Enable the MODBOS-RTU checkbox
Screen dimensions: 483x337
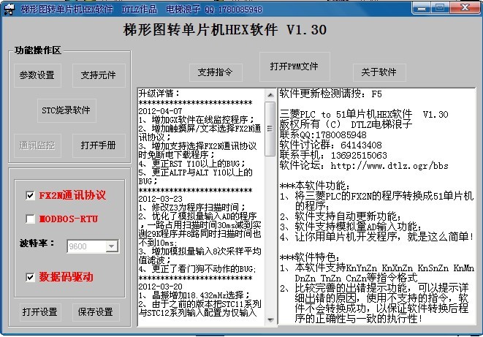[x=30, y=219]
